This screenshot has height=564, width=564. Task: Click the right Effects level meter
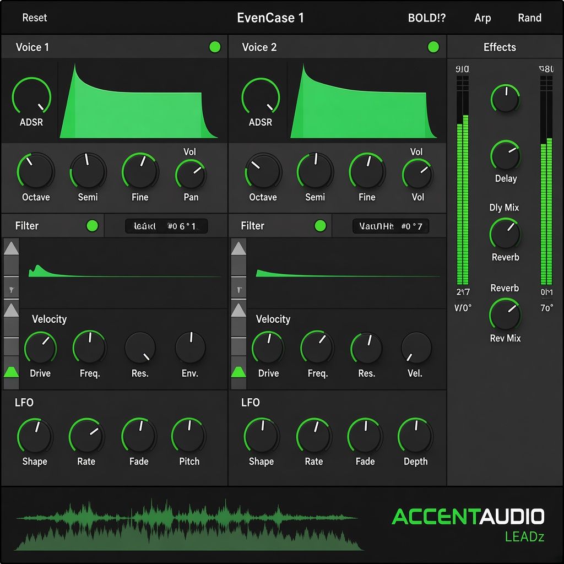coord(546,181)
